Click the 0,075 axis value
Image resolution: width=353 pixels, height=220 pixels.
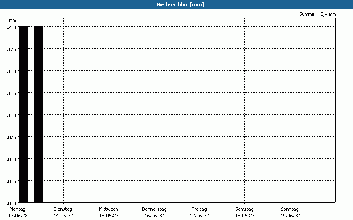(x=10, y=137)
